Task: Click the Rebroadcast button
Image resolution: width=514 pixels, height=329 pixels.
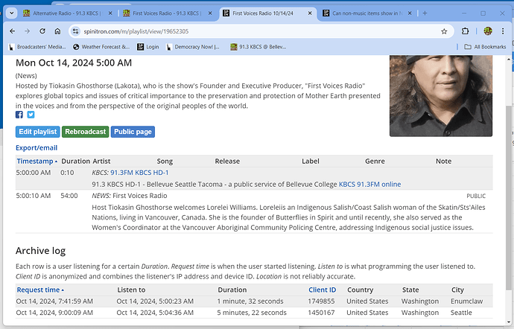Action: (85, 132)
